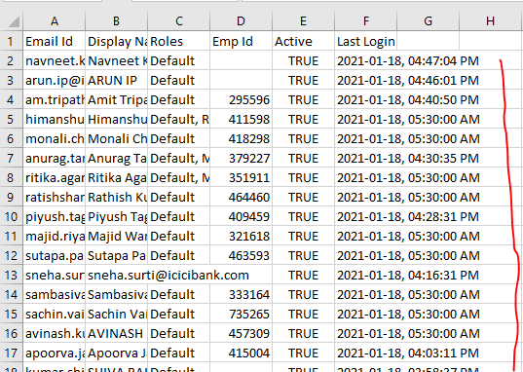Viewport: 523px width, 372px height.
Task: Click the Roles header cell
Action: [x=178, y=41]
